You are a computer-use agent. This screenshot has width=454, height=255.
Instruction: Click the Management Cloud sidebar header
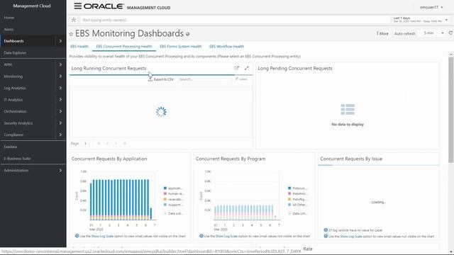[x=32, y=6]
